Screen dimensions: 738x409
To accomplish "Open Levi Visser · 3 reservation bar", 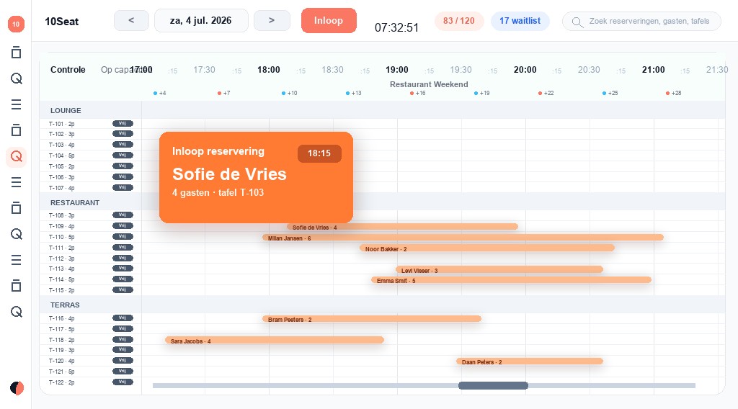I will coord(499,270).
